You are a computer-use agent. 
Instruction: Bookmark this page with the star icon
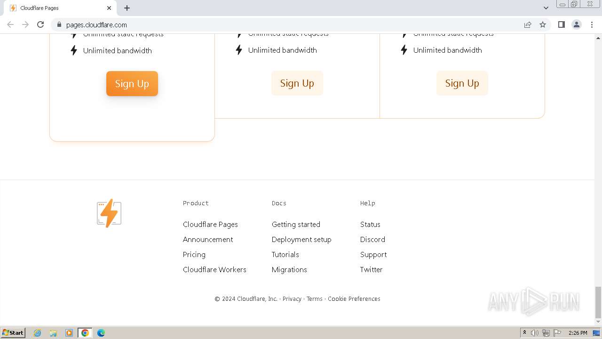pyautogui.click(x=543, y=24)
